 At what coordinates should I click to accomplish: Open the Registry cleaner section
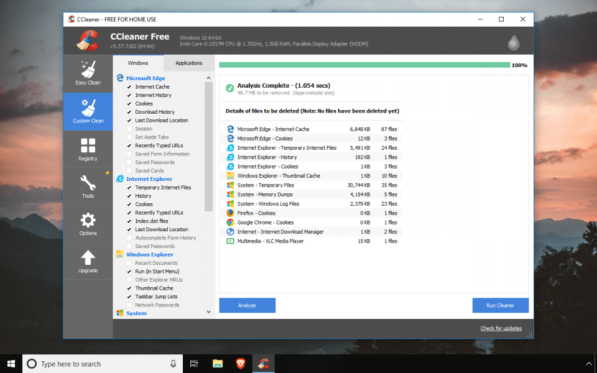click(88, 149)
